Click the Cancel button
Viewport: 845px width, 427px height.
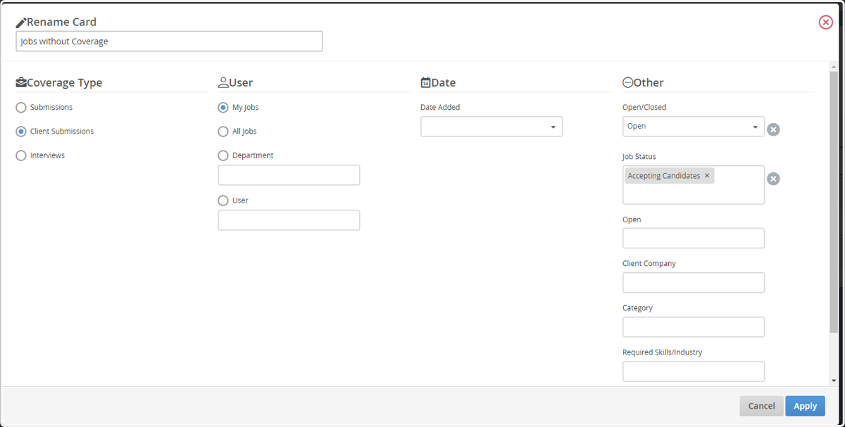pyautogui.click(x=761, y=406)
